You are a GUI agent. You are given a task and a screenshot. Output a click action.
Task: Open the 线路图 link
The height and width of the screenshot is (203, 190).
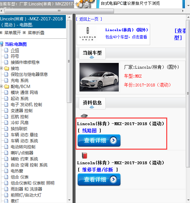pyautogui.click(x=89, y=131)
